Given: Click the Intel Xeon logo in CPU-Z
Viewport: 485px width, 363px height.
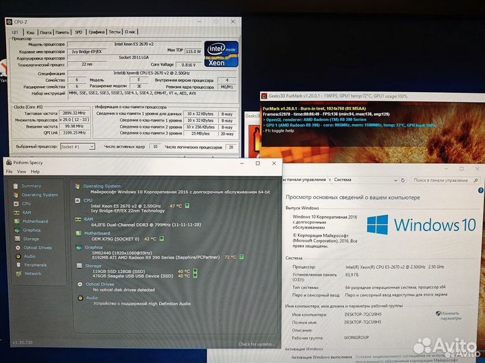Looking at the screenshot, I should (x=221, y=54).
